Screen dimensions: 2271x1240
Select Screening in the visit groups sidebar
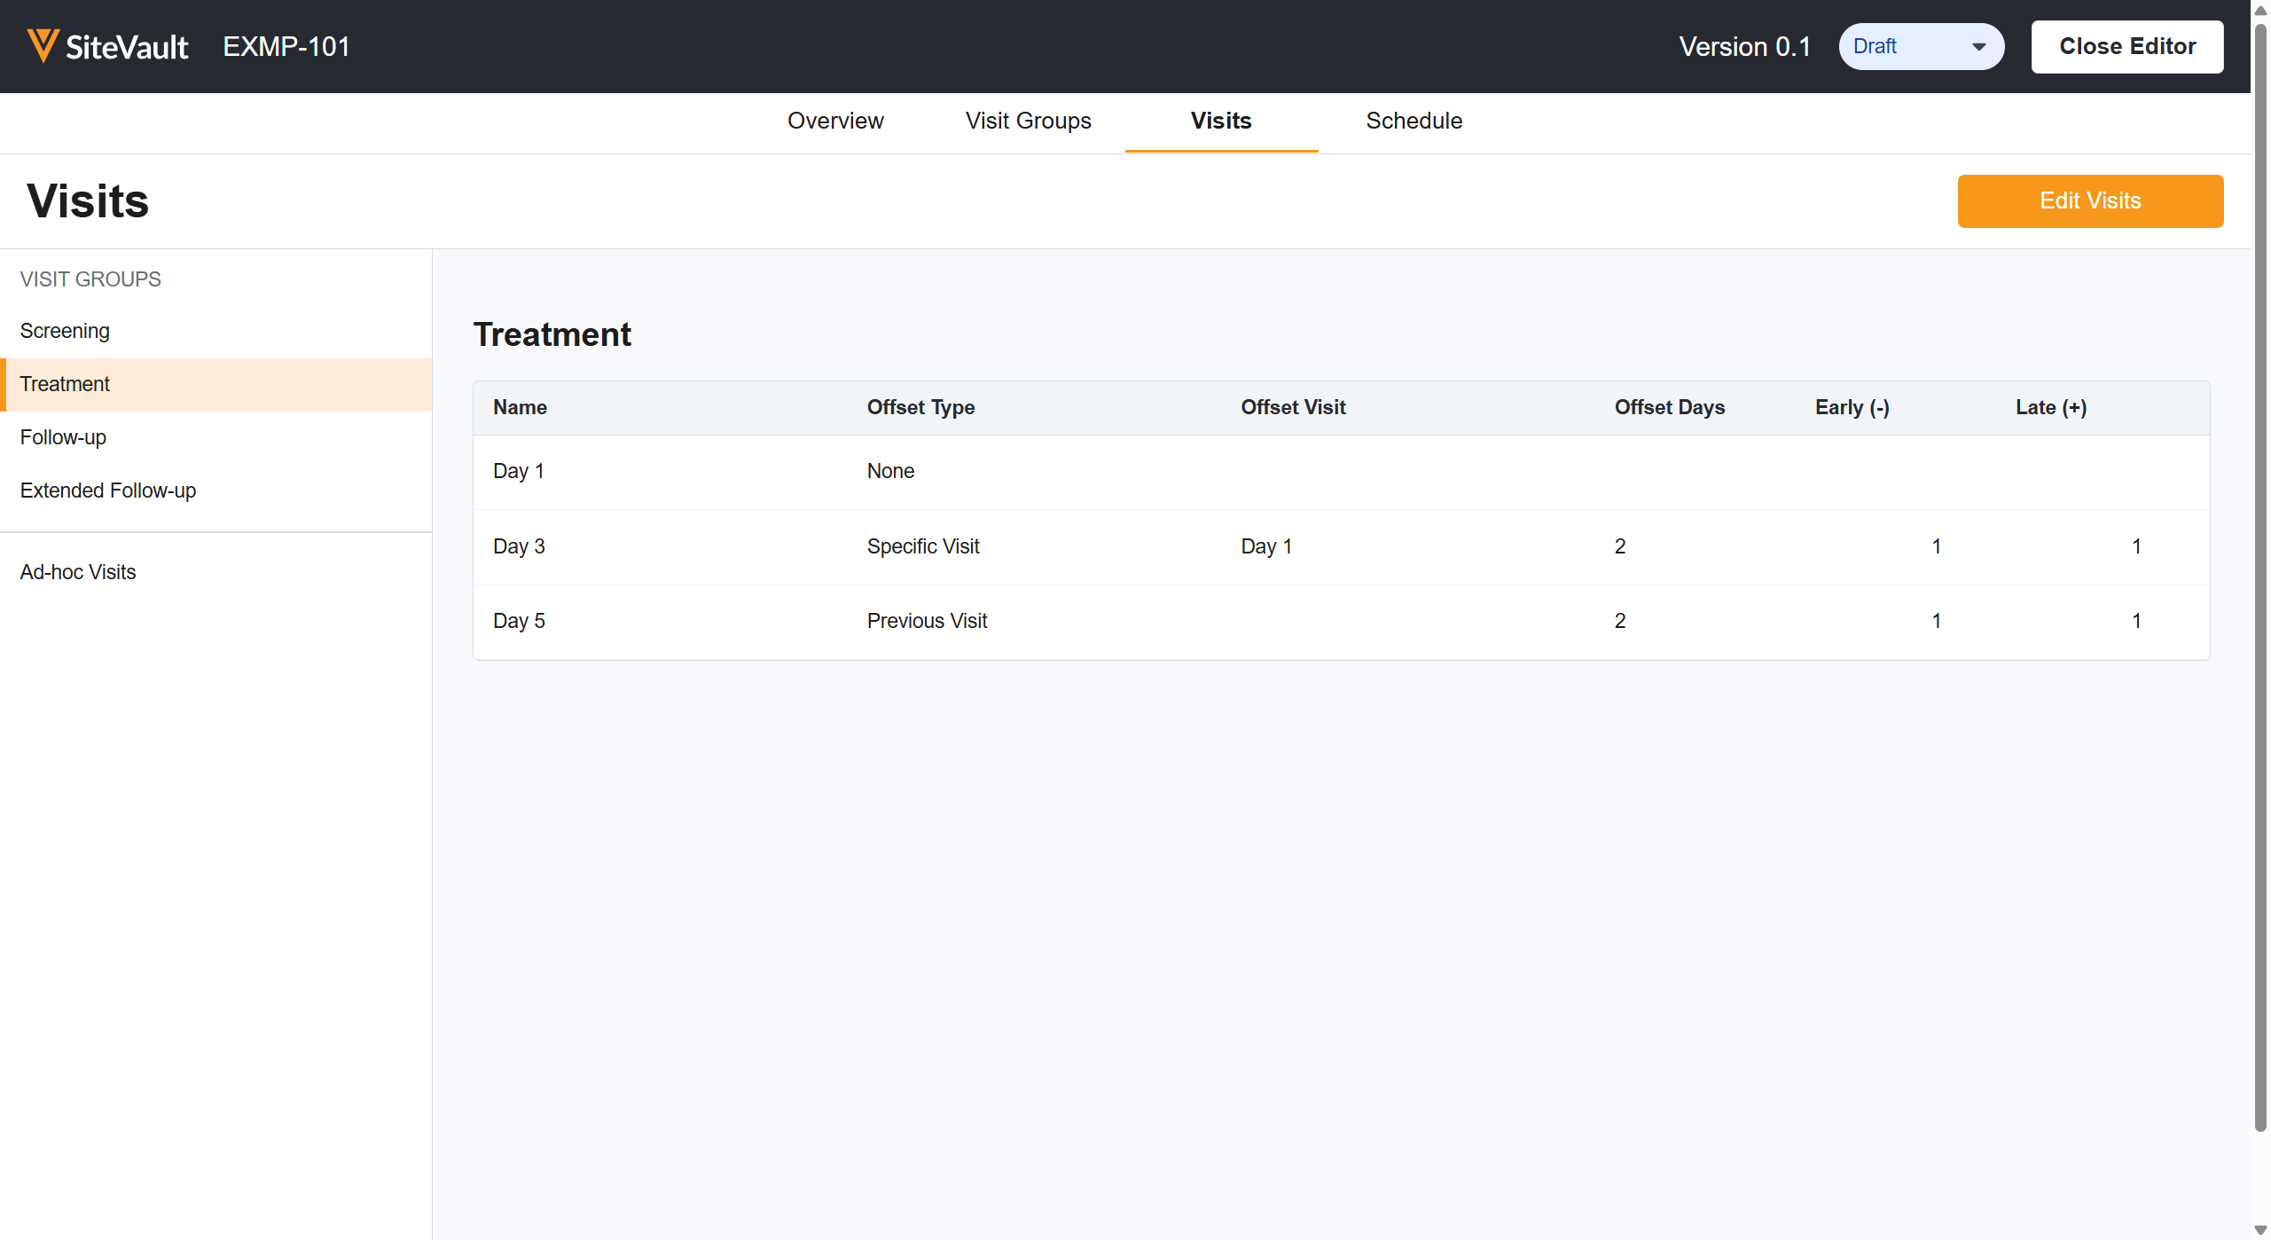[x=64, y=330]
